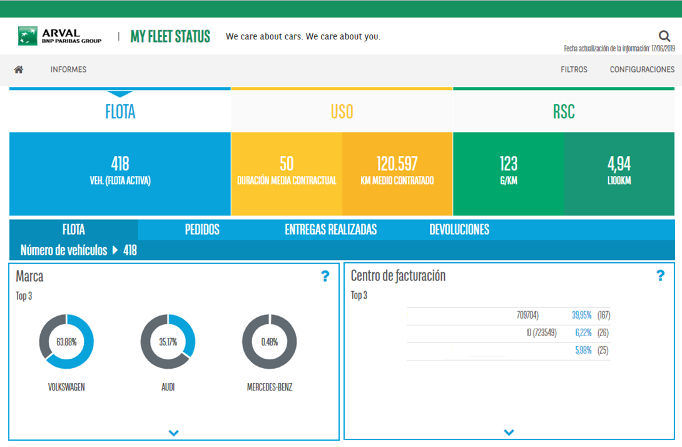Select the Mercedes-Benz donut chart
682x447 pixels.
point(270,341)
